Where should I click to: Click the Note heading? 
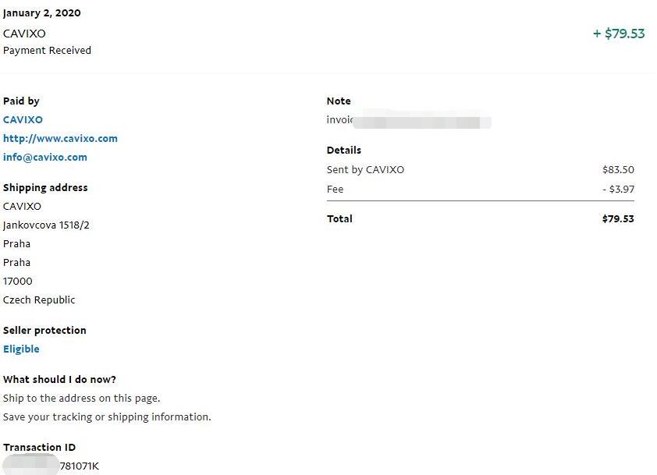339,101
